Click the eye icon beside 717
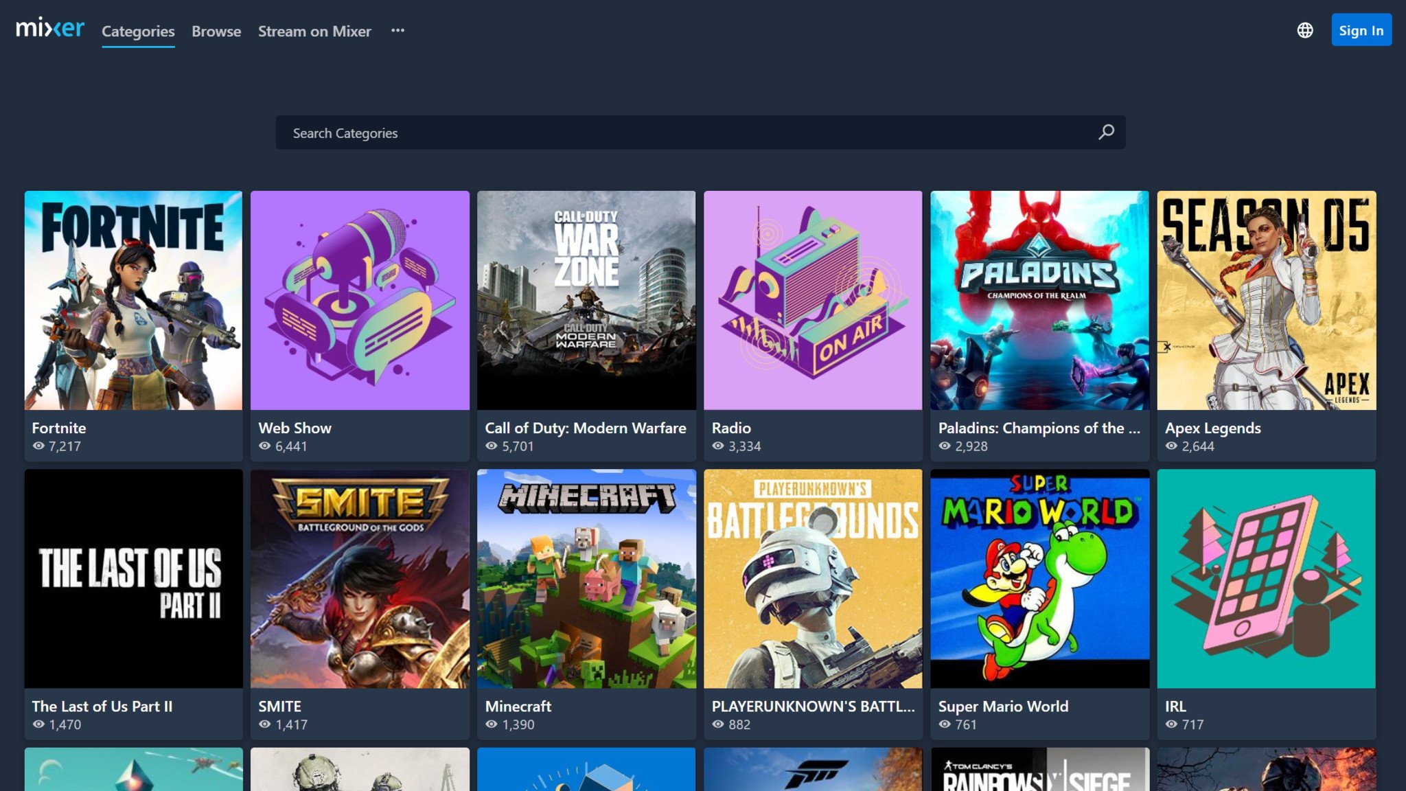This screenshot has height=791, width=1406. [x=1171, y=724]
